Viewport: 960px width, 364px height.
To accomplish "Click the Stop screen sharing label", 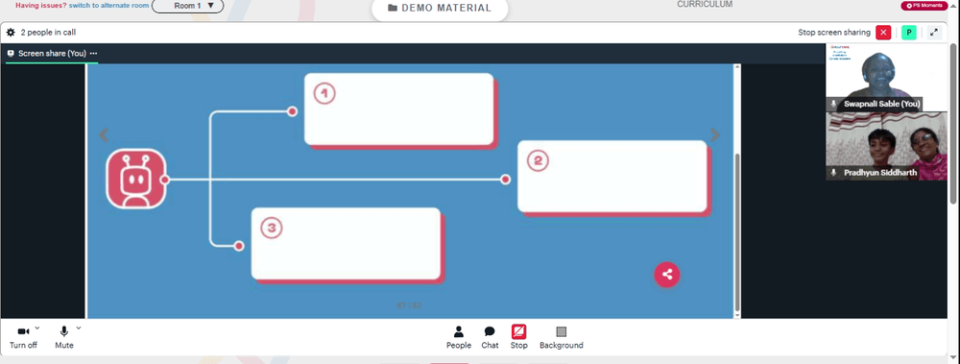I will coord(835,33).
